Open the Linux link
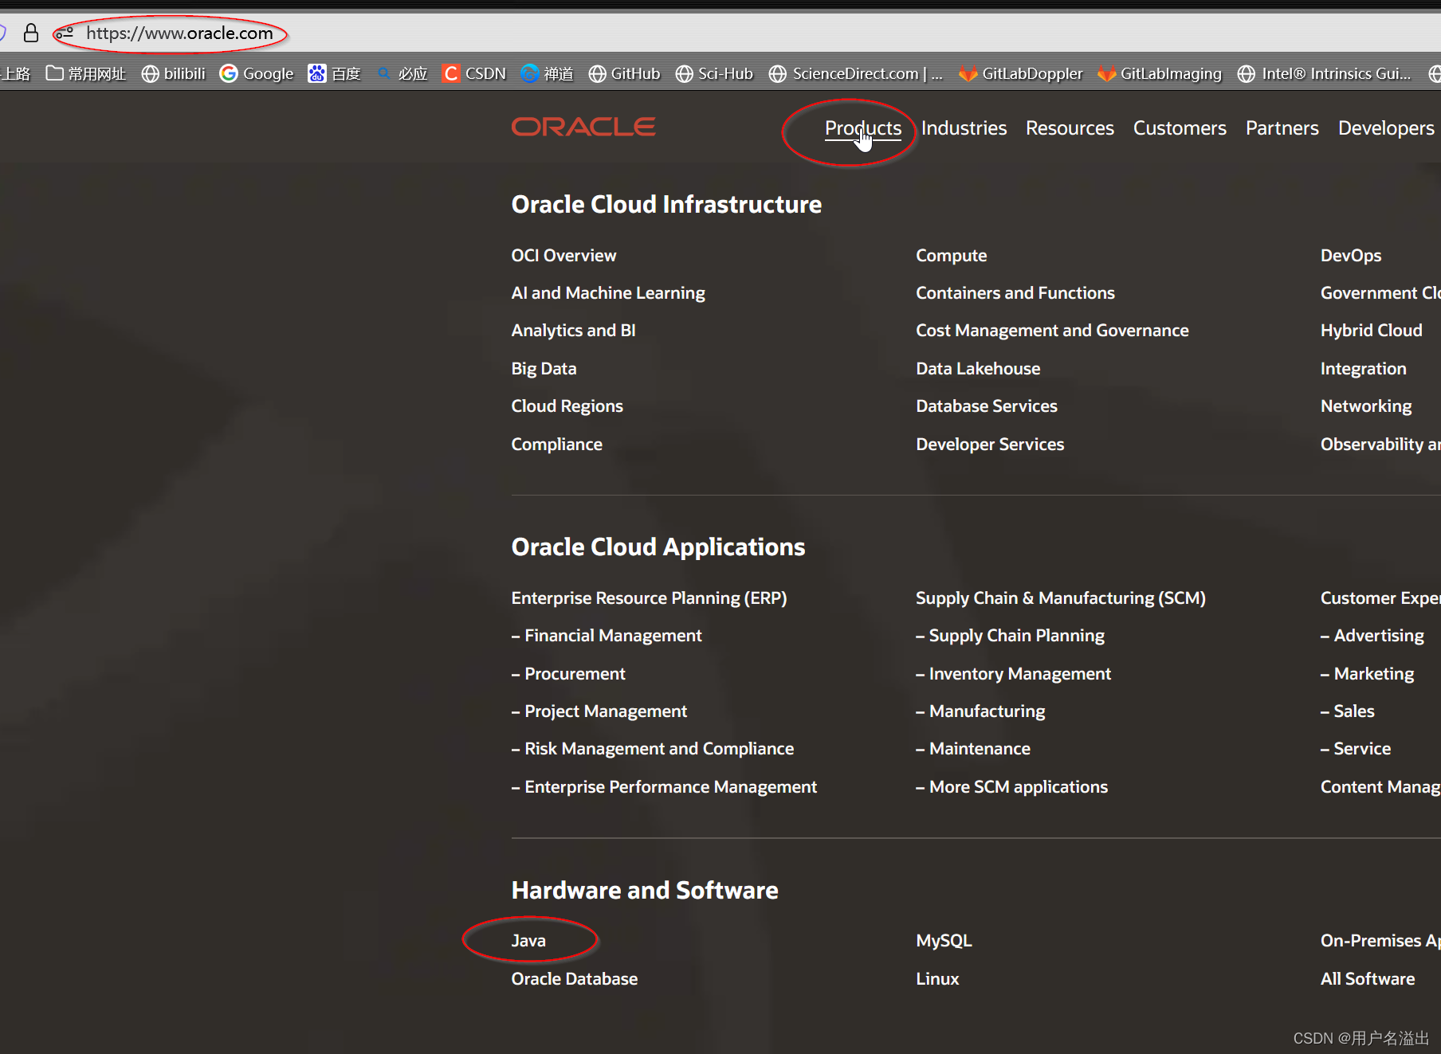This screenshot has height=1054, width=1441. click(x=937, y=979)
